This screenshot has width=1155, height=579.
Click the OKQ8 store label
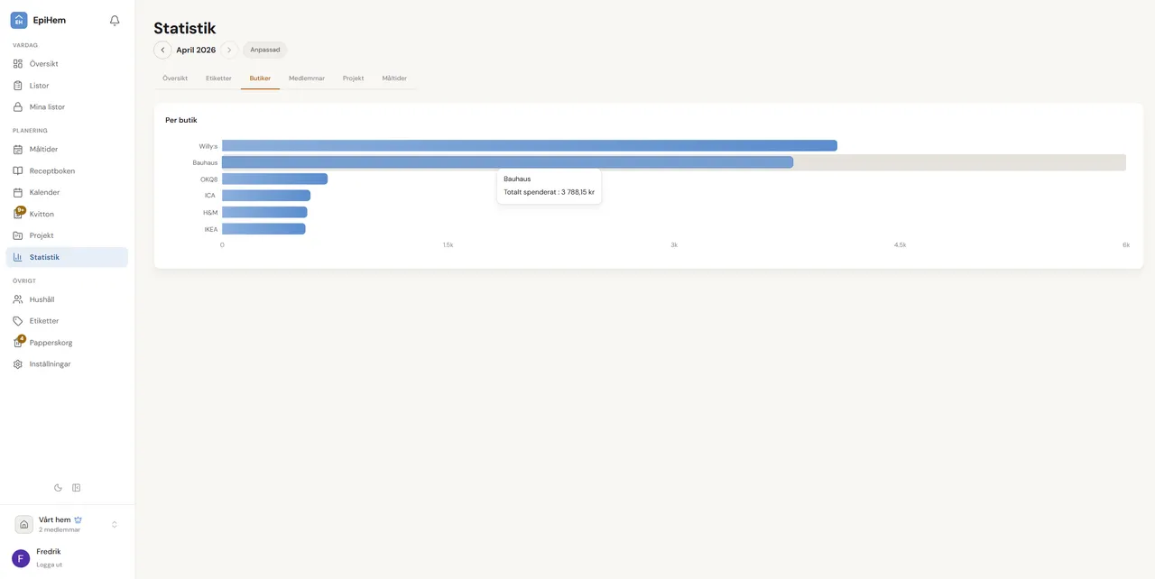tap(209, 179)
